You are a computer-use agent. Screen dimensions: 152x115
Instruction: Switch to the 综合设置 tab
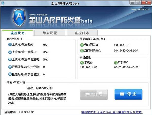pos(50,33)
